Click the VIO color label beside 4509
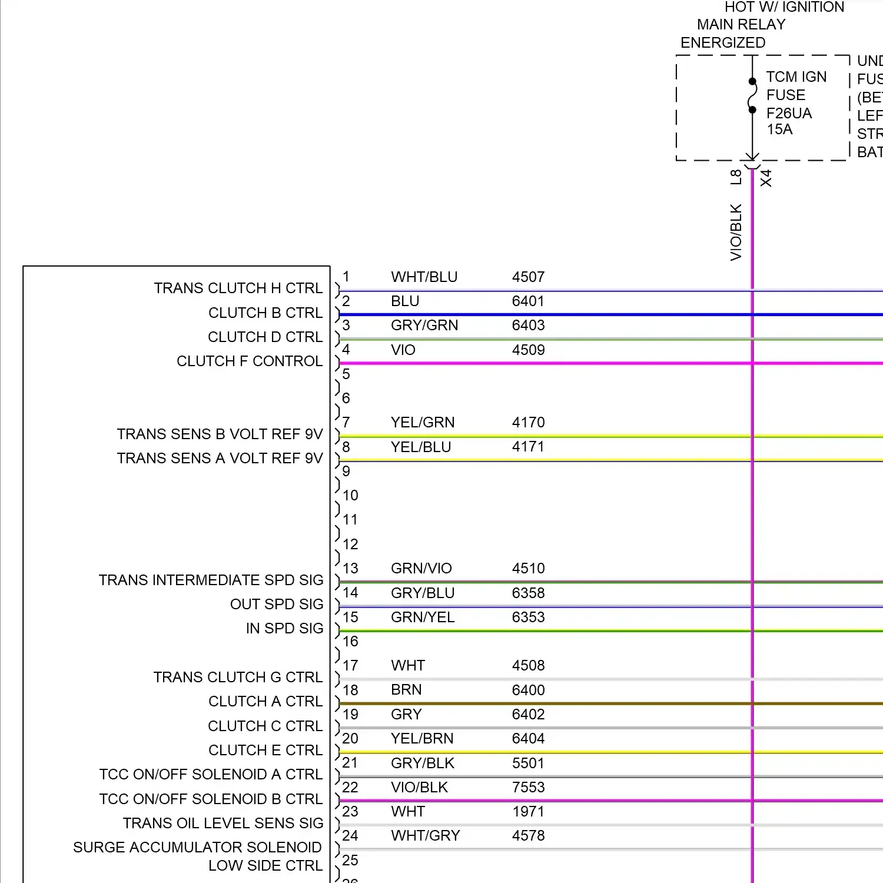Screen dimensions: 883x883 (x=403, y=350)
